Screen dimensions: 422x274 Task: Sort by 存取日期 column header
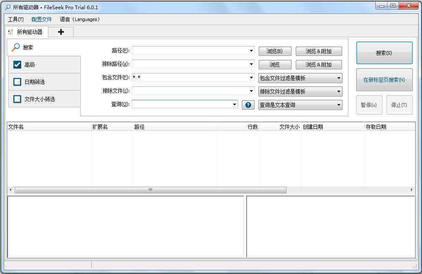tap(390, 127)
